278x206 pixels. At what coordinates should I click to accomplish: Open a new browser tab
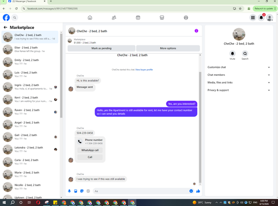pos(51,1)
